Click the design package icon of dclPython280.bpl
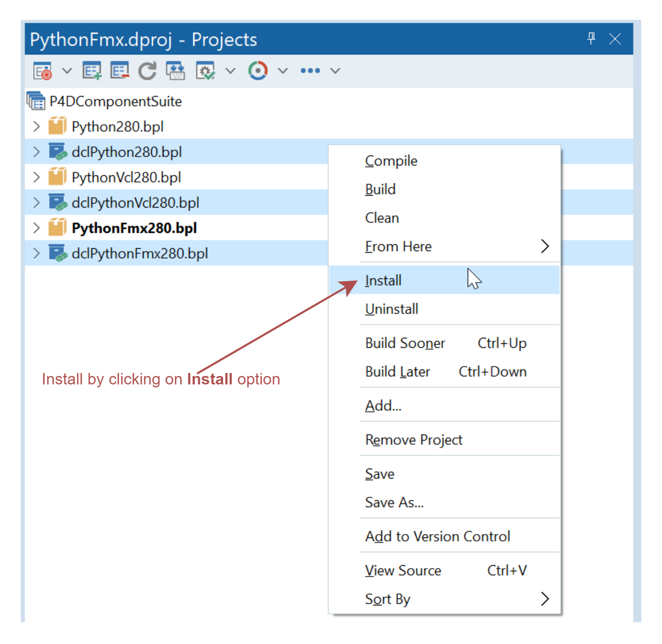The height and width of the screenshot is (644, 662). pyautogui.click(x=57, y=152)
